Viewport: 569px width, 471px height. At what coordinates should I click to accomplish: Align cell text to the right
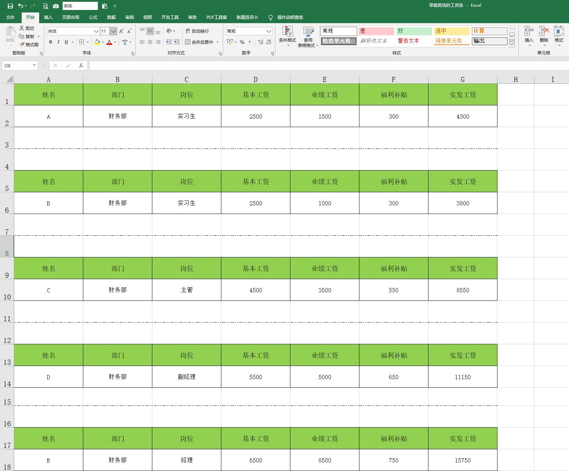158,42
